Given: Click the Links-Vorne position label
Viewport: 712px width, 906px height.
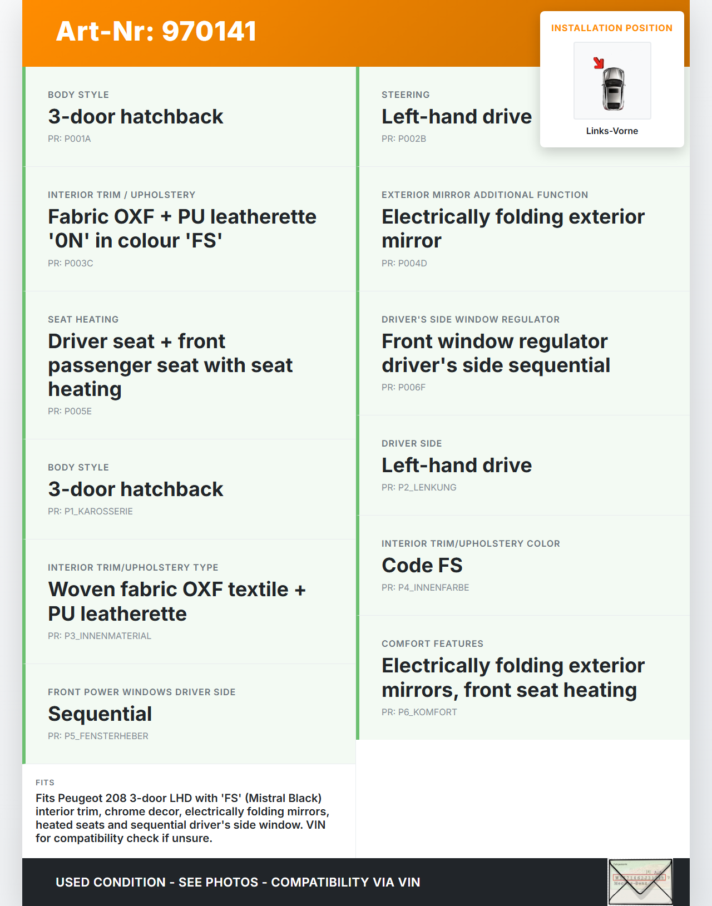Looking at the screenshot, I should click(x=612, y=131).
